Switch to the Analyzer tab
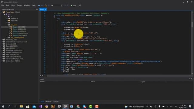194x109 pixels. (x=55, y=102)
